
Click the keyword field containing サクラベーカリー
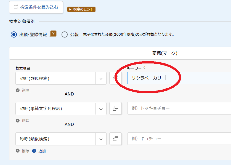(x=179, y=78)
